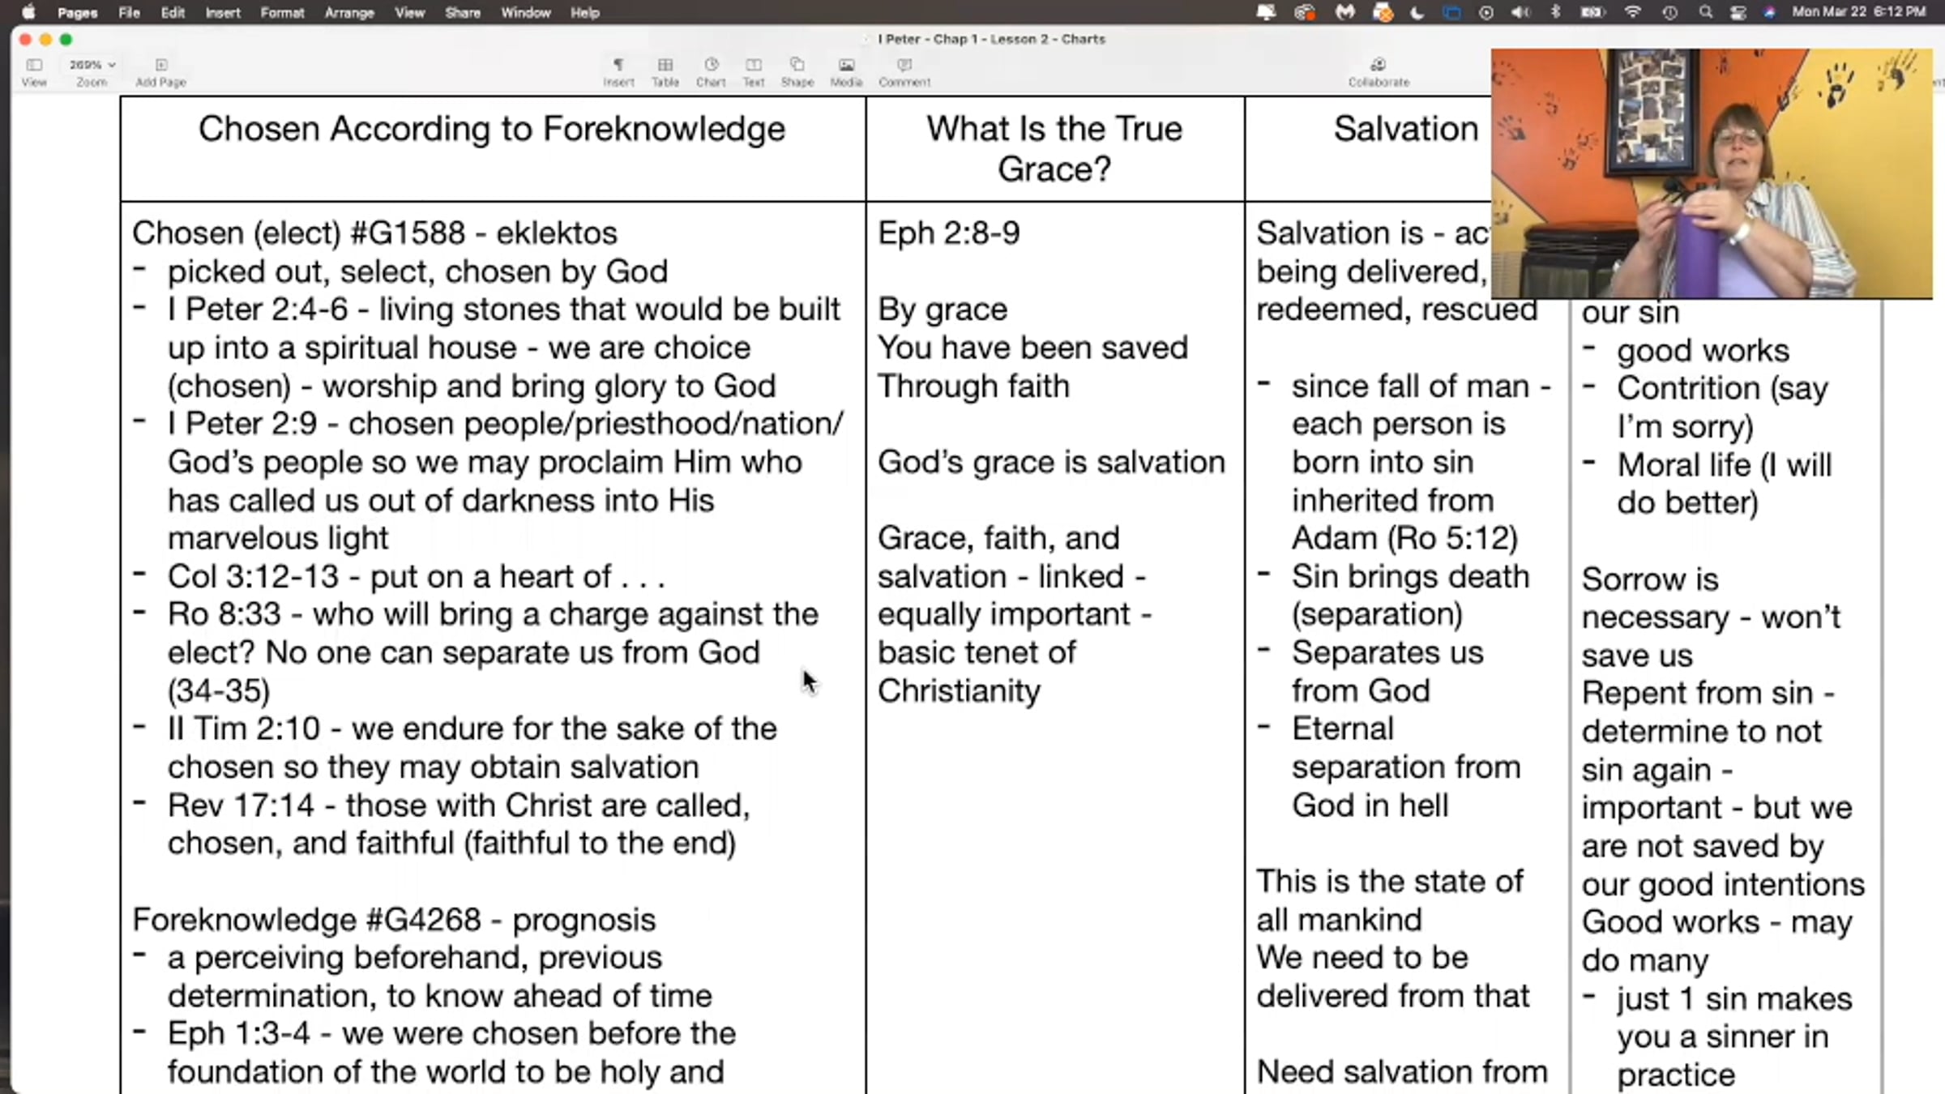Open the Help menu
This screenshot has width=1945, height=1094.
pyautogui.click(x=585, y=12)
